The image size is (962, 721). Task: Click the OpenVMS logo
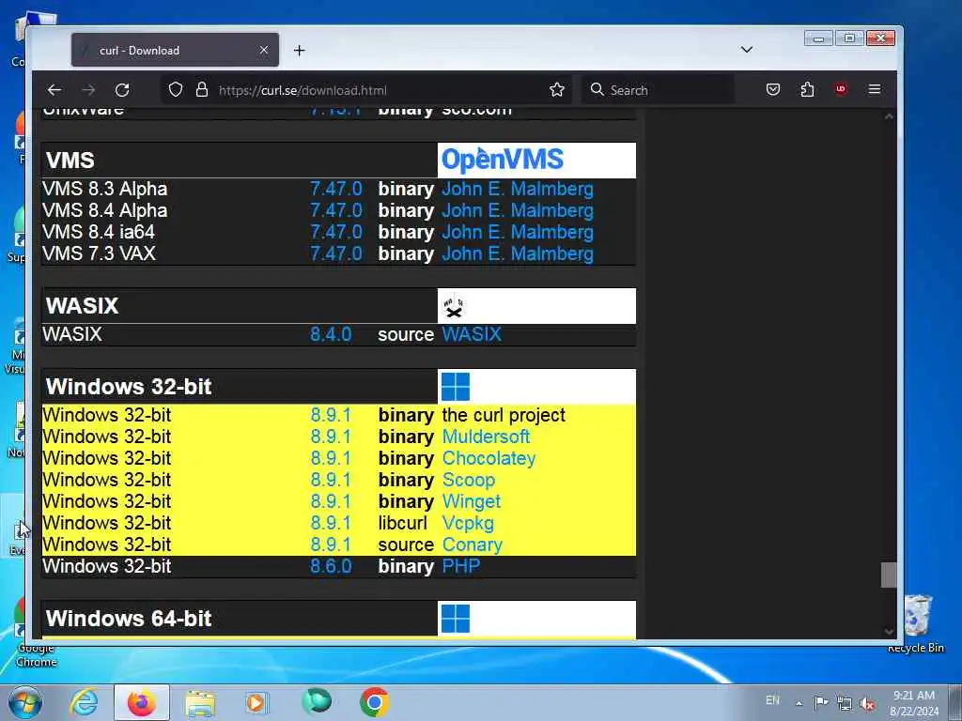[x=503, y=160]
